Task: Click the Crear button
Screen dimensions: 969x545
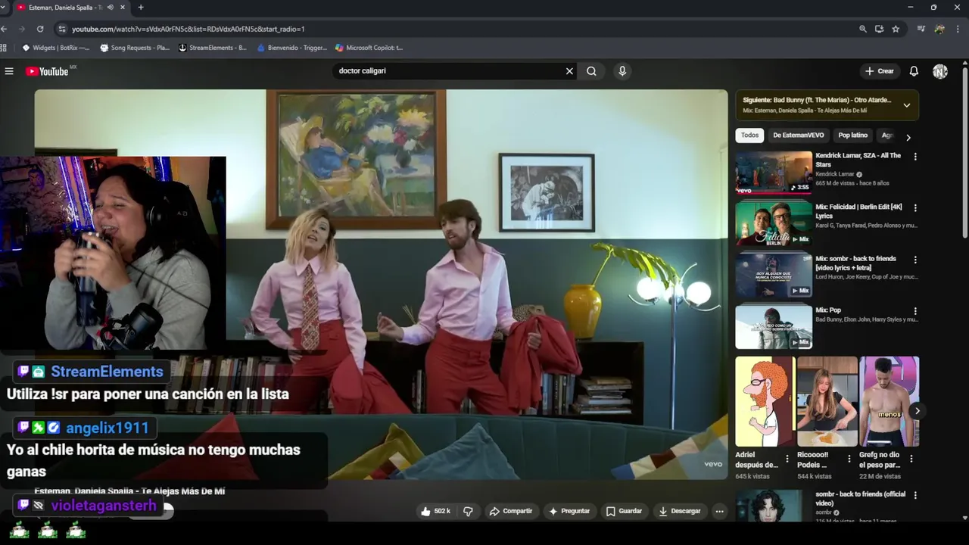Action: (x=880, y=71)
